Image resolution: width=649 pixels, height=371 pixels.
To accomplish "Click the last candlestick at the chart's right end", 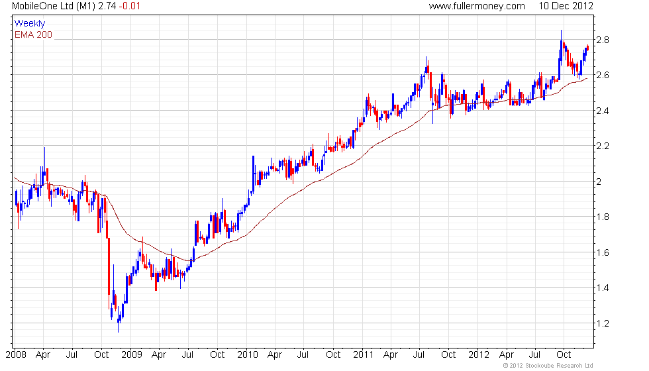I will 588,48.
